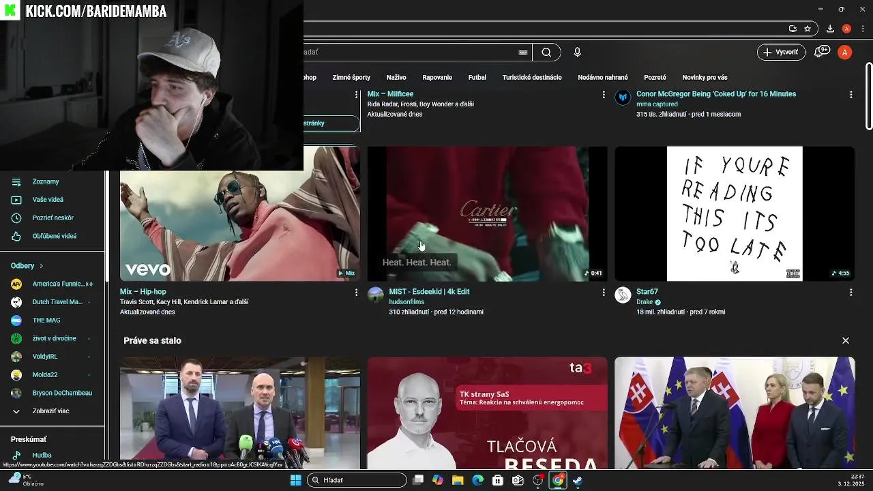Open the on-screen keyboard icon in search box

(523, 53)
